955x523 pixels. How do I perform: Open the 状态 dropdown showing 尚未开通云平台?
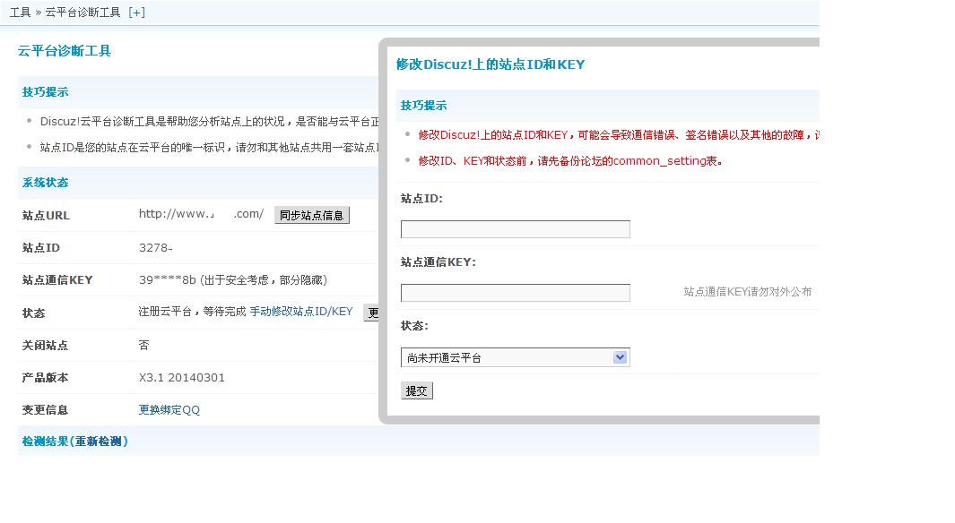pyautogui.click(x=516, y=357)
